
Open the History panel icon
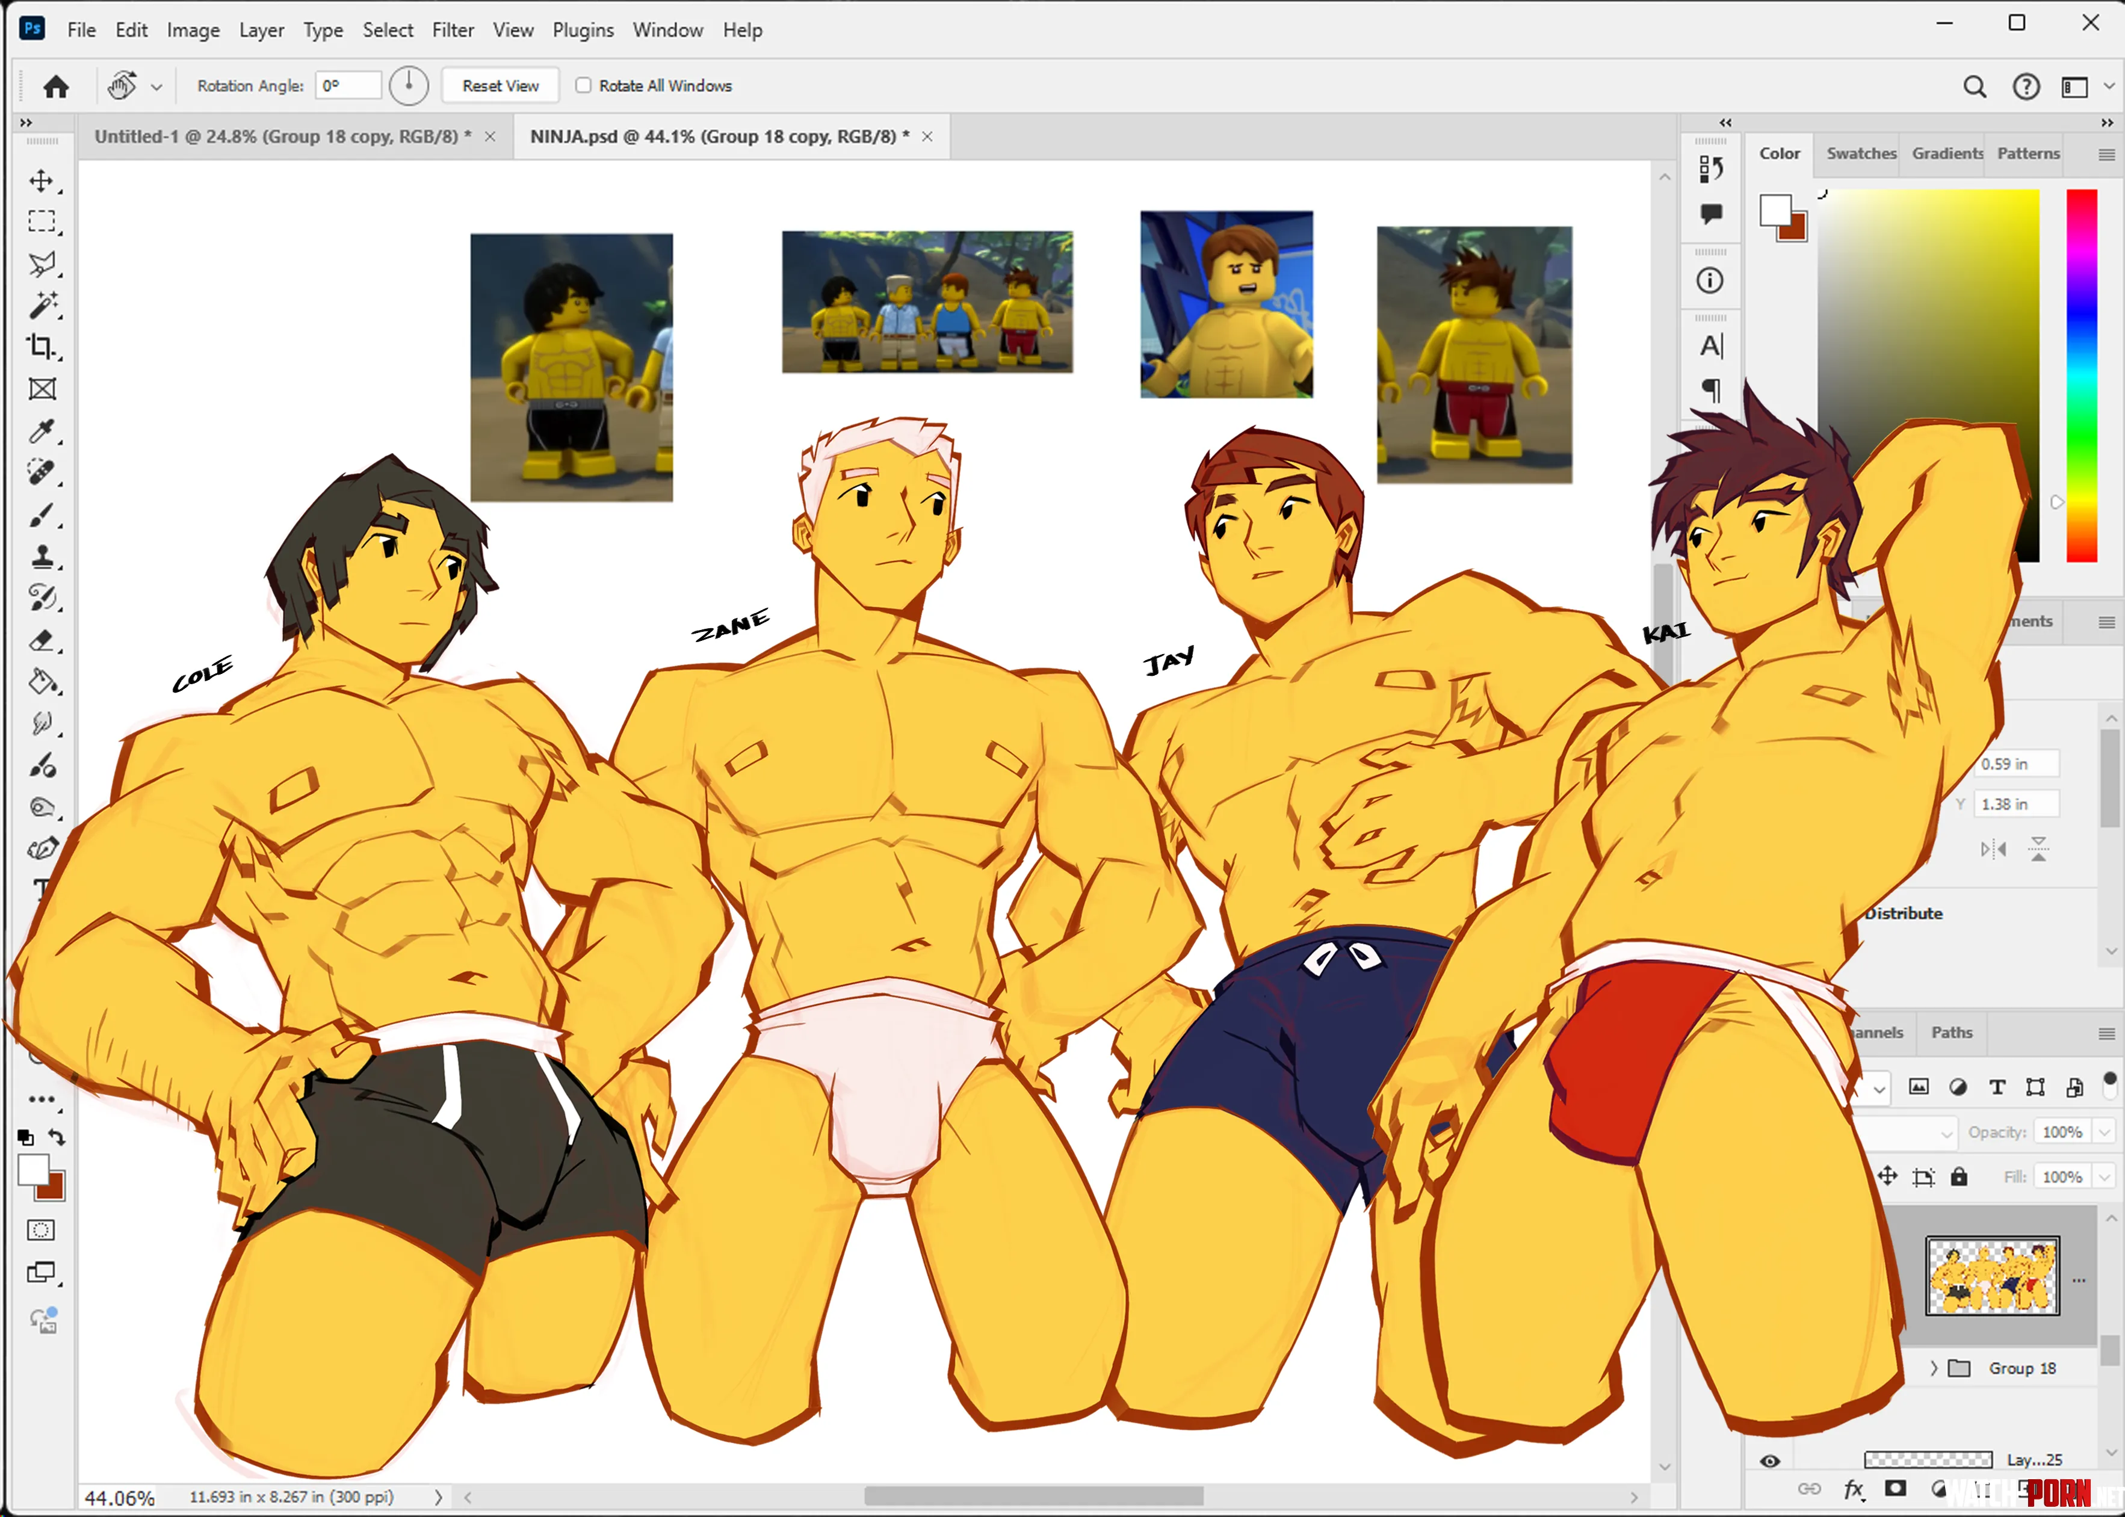(x=1711, y=169)
